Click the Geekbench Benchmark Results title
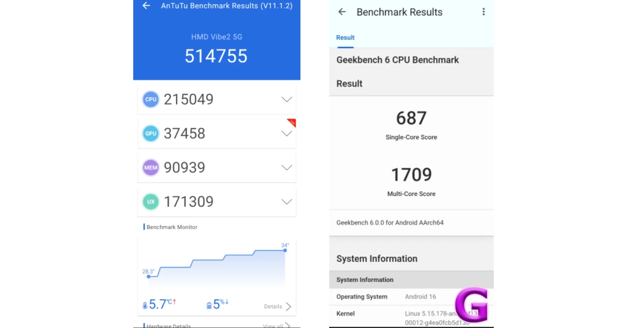Screen dimensions: 627x328 pyautogui.click(x=399, y=12)
